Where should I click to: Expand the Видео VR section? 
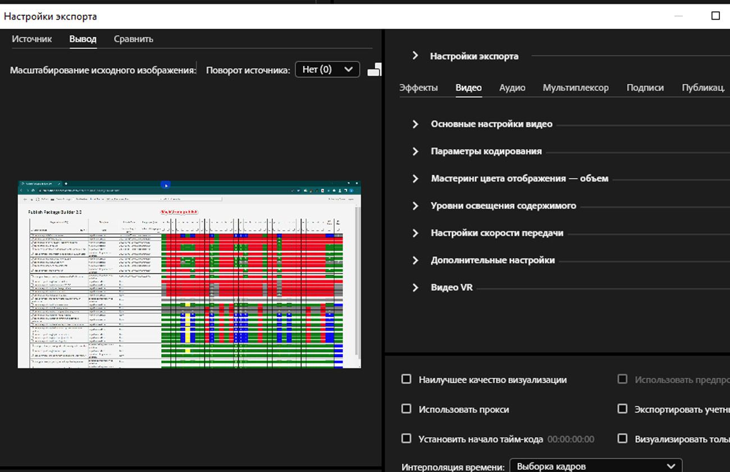[x=416, y=288]
